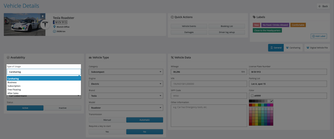This screenshot has height=139, width=334.
Task: Expand the Model dropdown showing Roadster
Action: point(126,108)
